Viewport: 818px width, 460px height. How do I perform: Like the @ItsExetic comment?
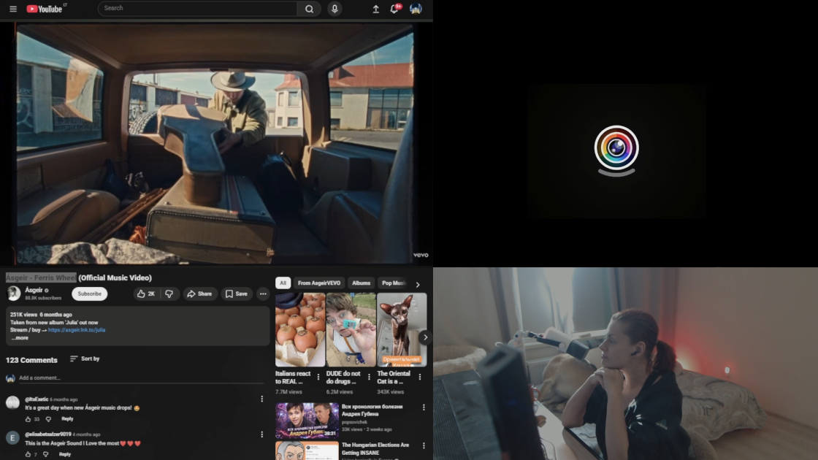coord(28,419)
